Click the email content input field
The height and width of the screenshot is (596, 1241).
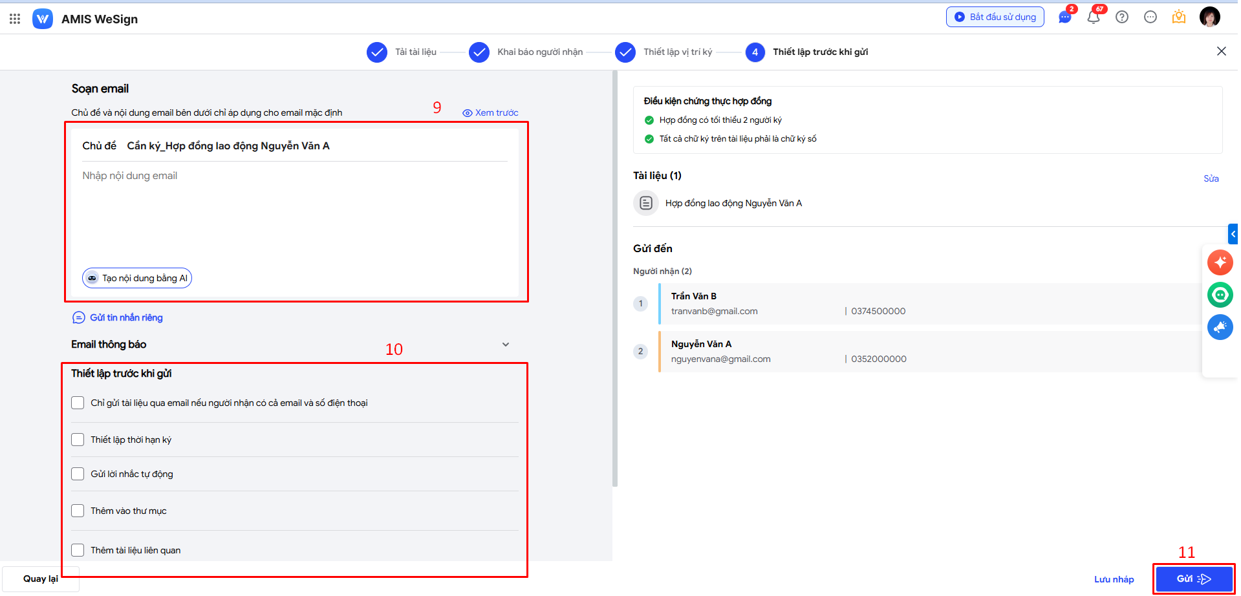coord(294,213)
